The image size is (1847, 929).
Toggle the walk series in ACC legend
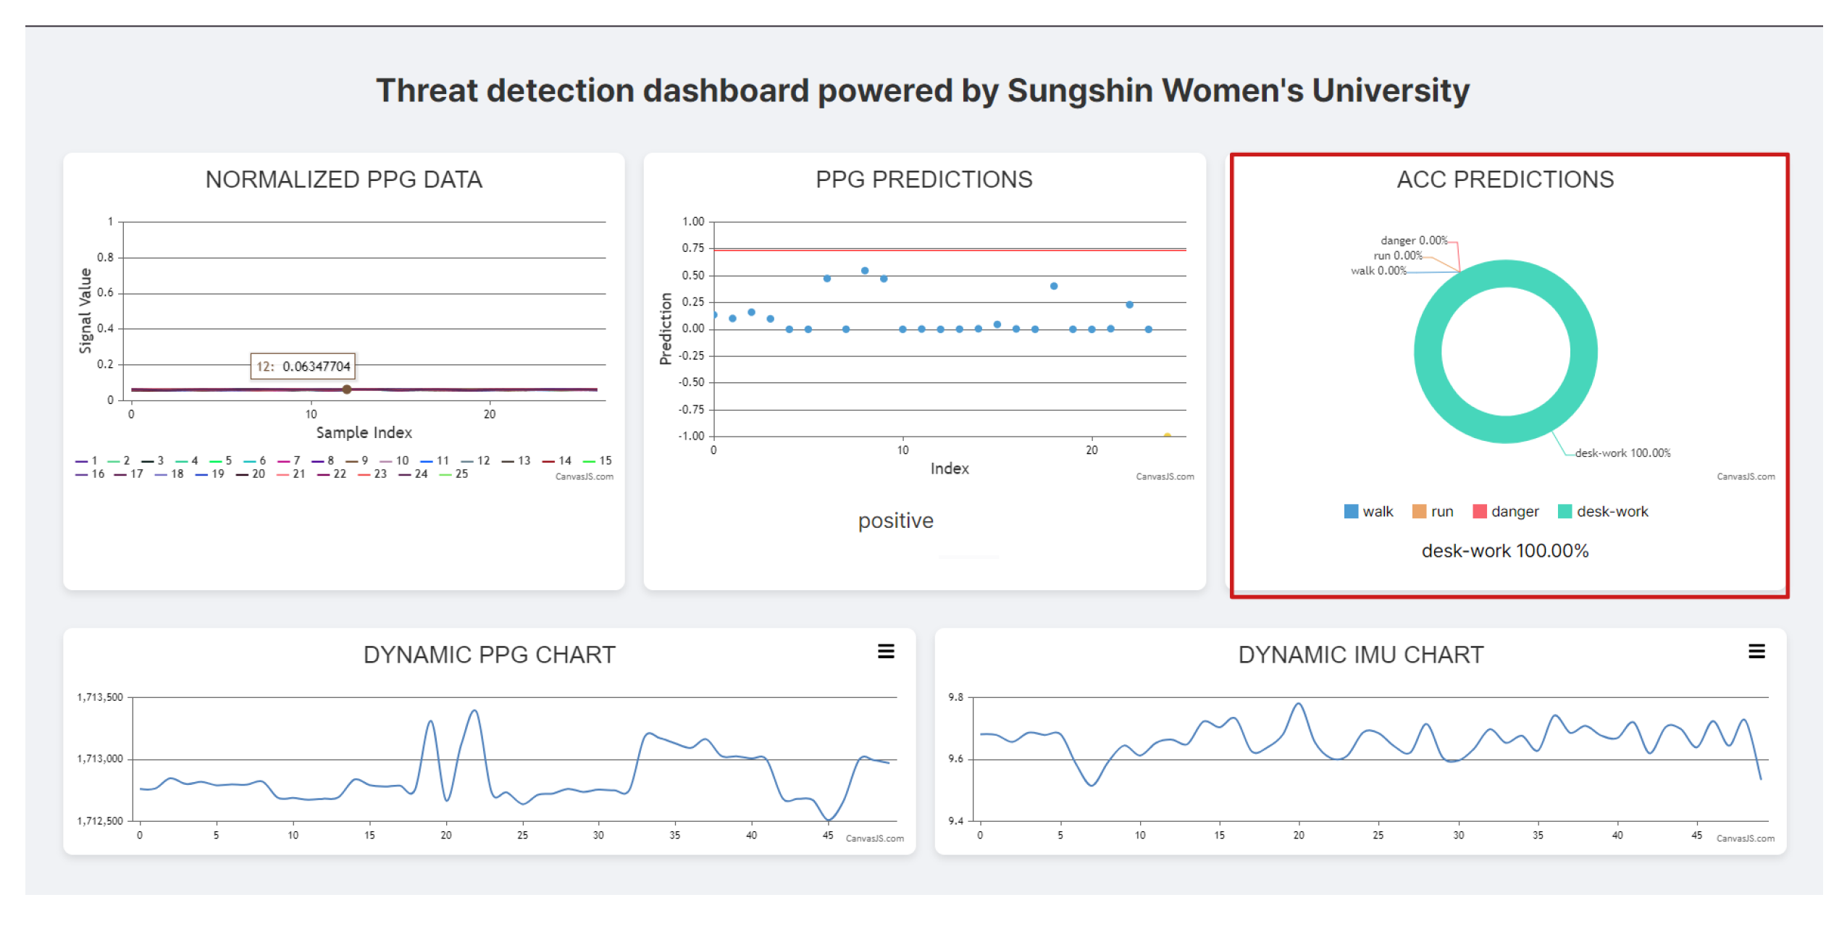[x=1376, y=512]
